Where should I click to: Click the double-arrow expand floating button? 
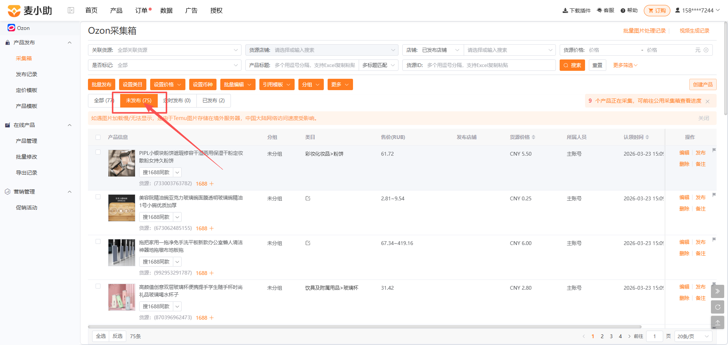(717, 291)
